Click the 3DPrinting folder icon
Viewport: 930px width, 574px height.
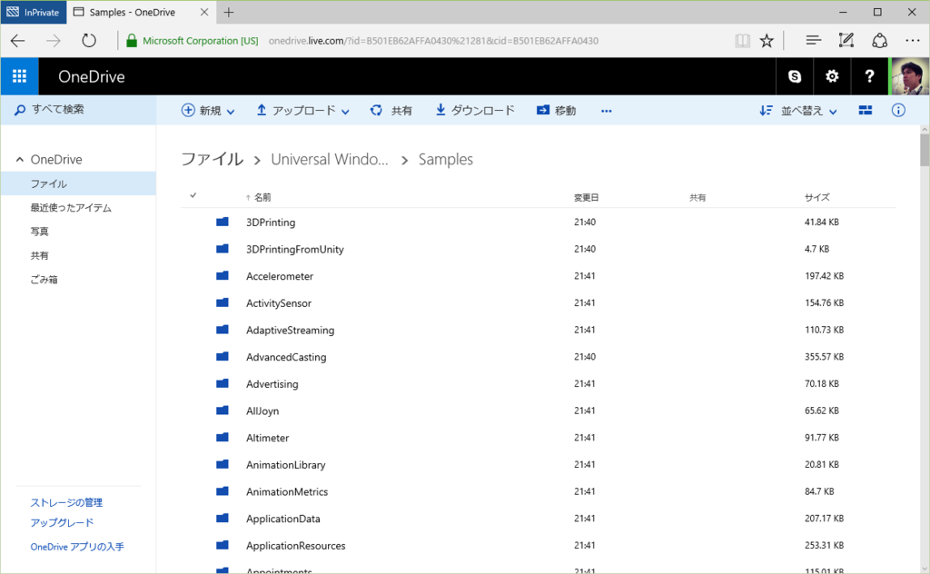click(x=223, y=222)
